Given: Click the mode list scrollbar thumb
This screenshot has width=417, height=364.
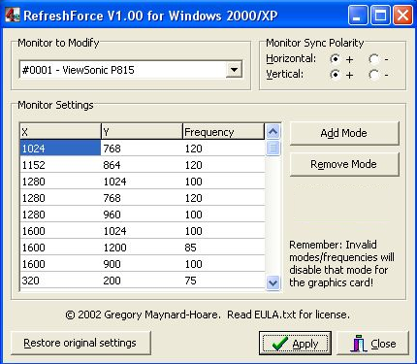Looking at the screenshot, I should coord(273,149).
